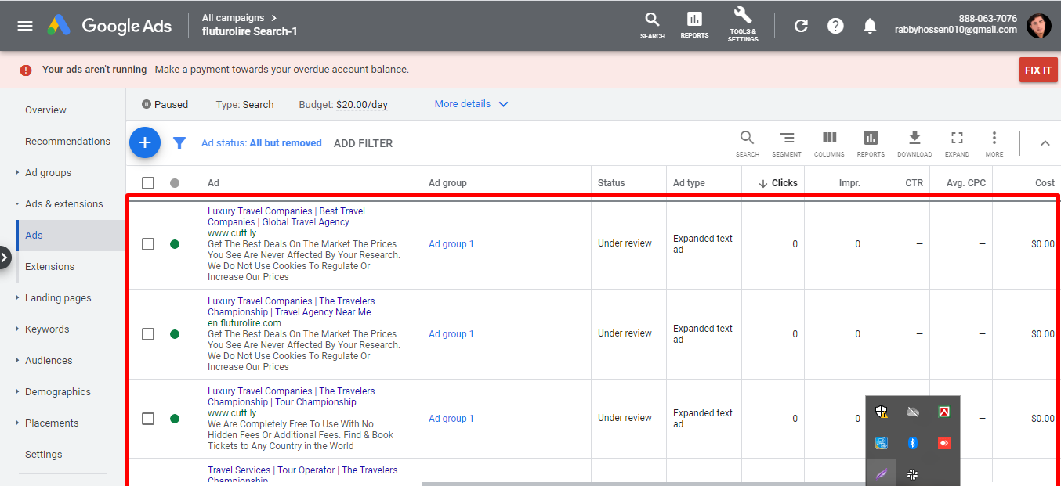Open Tools & Settings wrench icon
This screenshot has width=1061, height=486.
(x=742, y=24)
